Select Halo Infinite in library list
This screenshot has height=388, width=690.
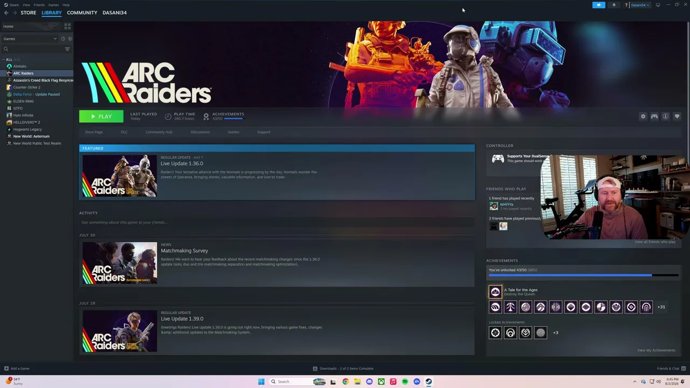pos(23,115)
